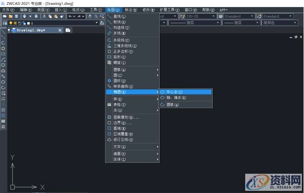Click the Undo arrow icon
304x193 pixels.
(x=70, y=16)
